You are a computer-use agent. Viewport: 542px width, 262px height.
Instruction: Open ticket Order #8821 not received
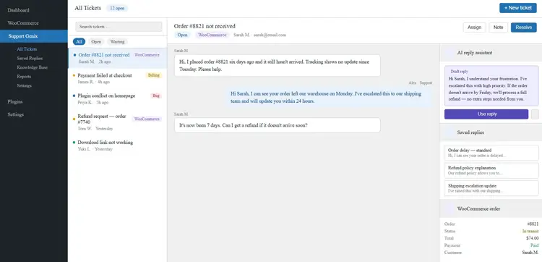[118, 58]
